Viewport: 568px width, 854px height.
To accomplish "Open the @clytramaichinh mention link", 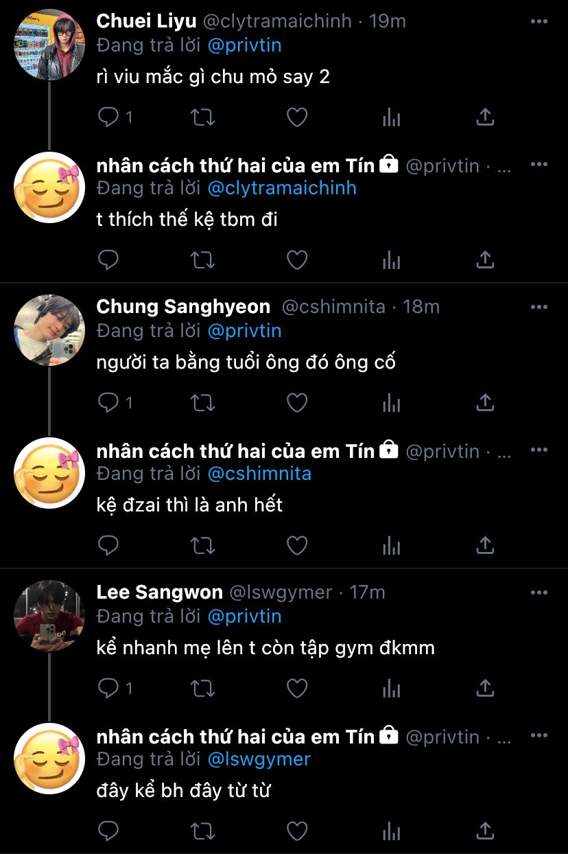I will click(281, 188).
